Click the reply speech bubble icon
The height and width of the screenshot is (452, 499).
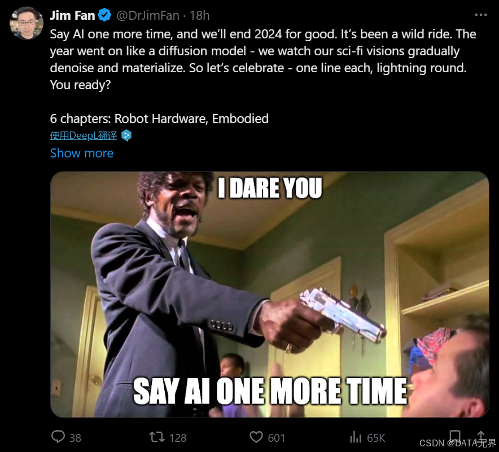pos(58,437)
